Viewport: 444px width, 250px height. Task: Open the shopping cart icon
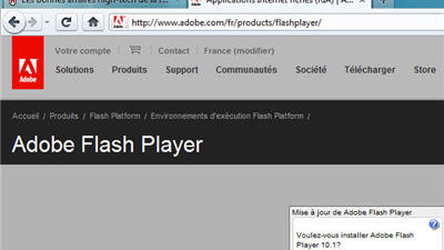pos(135,50)
